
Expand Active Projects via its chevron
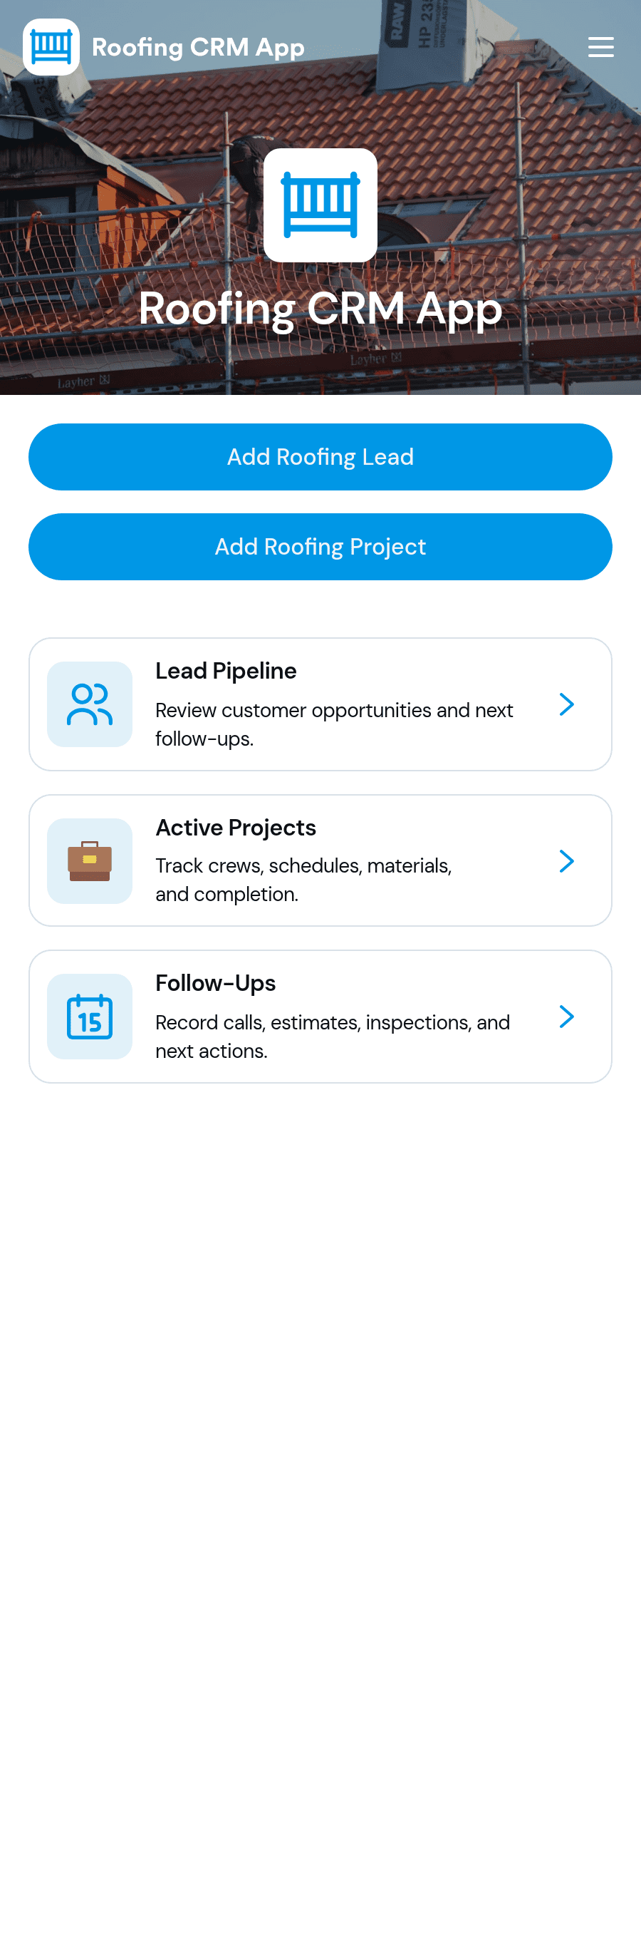point(566,861)
